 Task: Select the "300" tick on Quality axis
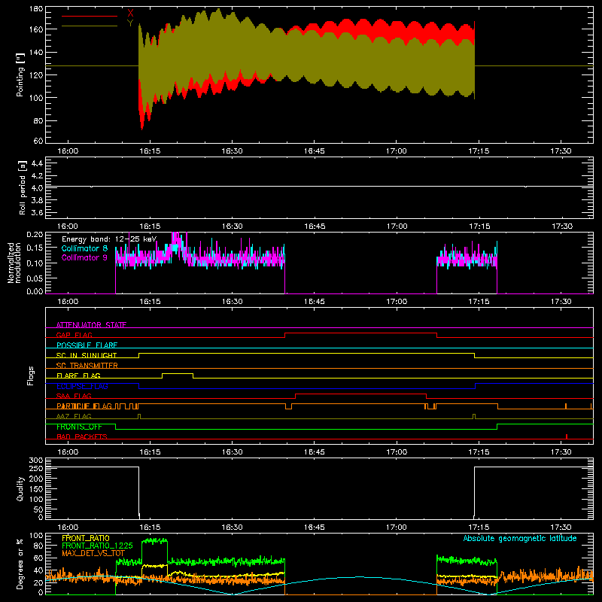pyautogui.click(x=36, y=461)
